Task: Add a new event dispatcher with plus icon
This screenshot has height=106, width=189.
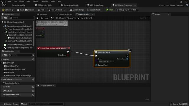Action: pos(33,95)
